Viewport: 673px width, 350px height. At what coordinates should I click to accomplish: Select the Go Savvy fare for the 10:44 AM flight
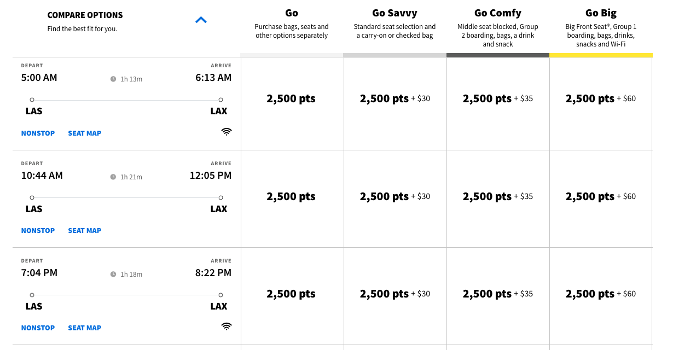click(x=394, y=196)
